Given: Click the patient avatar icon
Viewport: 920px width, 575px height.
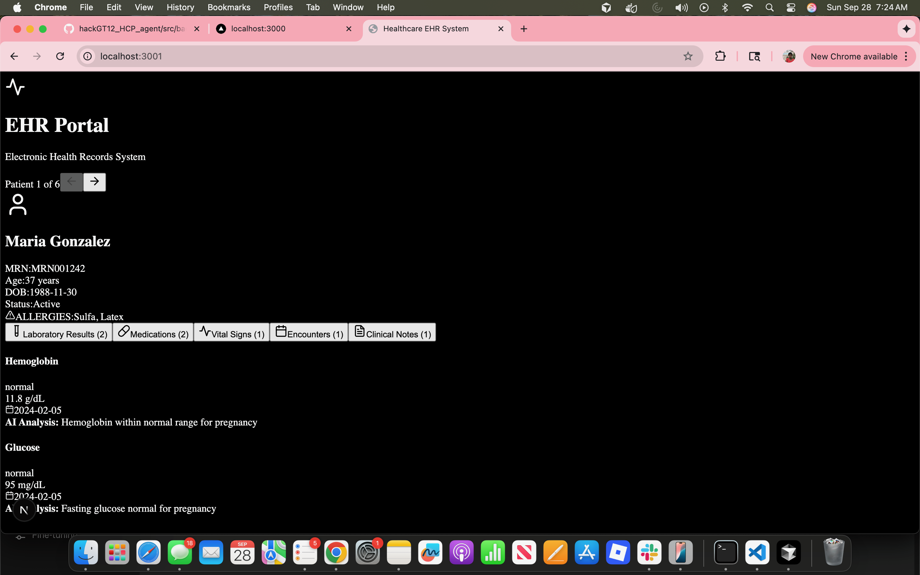Looking at the screenshot, I should pos(18,205).
